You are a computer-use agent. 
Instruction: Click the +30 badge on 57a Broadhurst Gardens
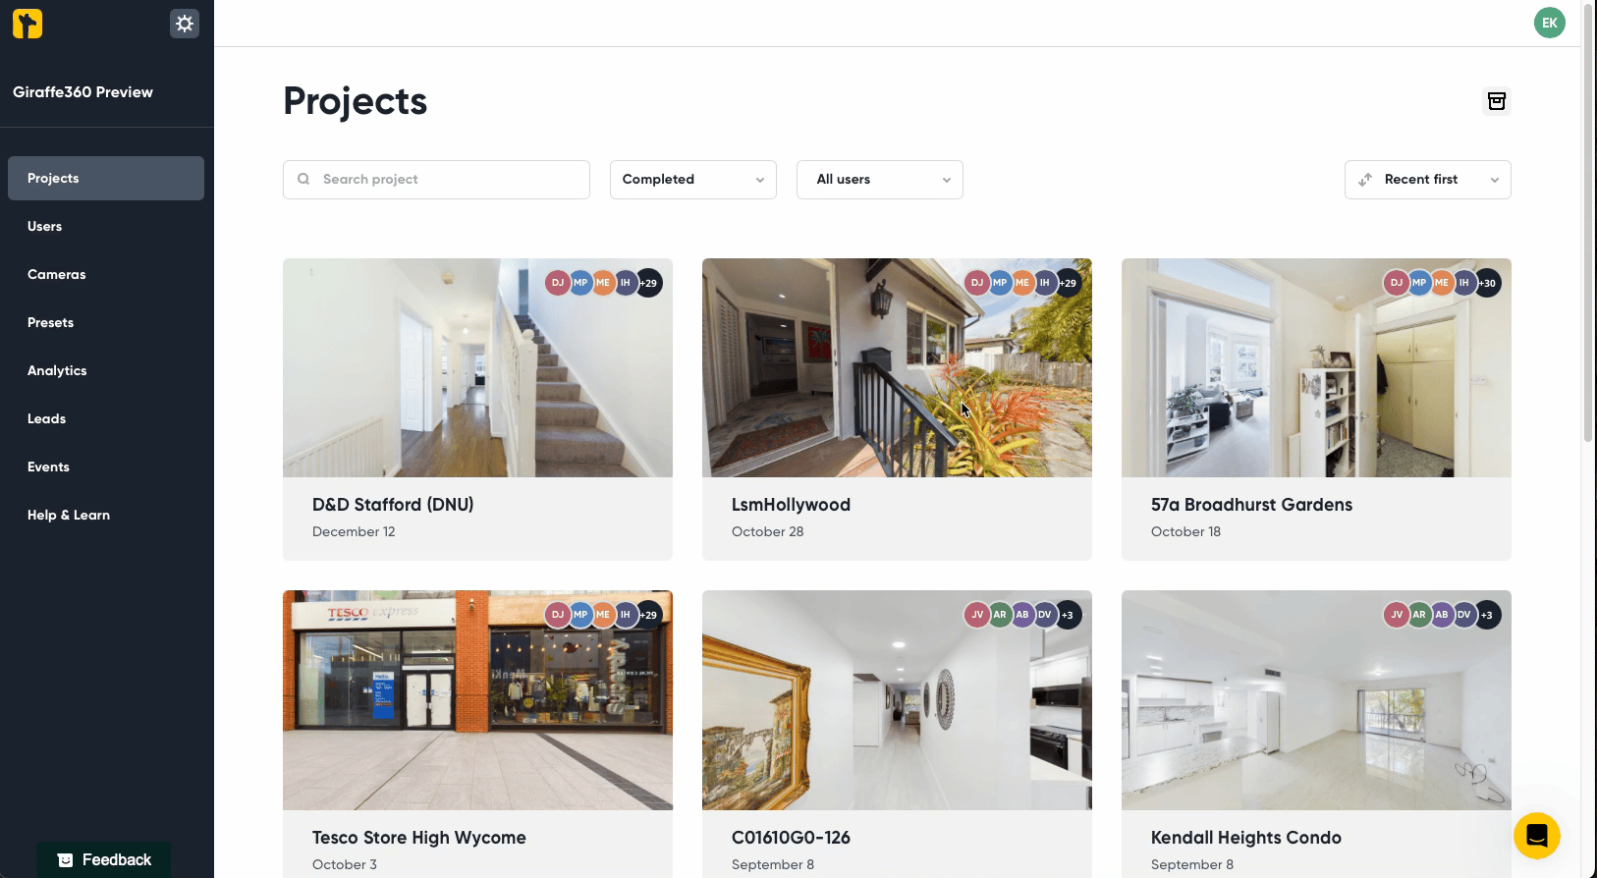click(x=1488, y=283)
